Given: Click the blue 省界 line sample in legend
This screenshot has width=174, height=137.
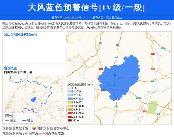Looking at the screenshot, I should [24, 121].
